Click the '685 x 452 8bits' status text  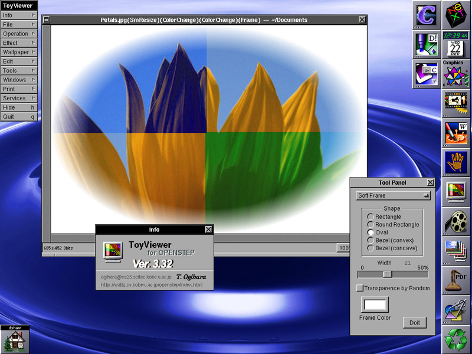pyautogui.click(x=58, y=248)
